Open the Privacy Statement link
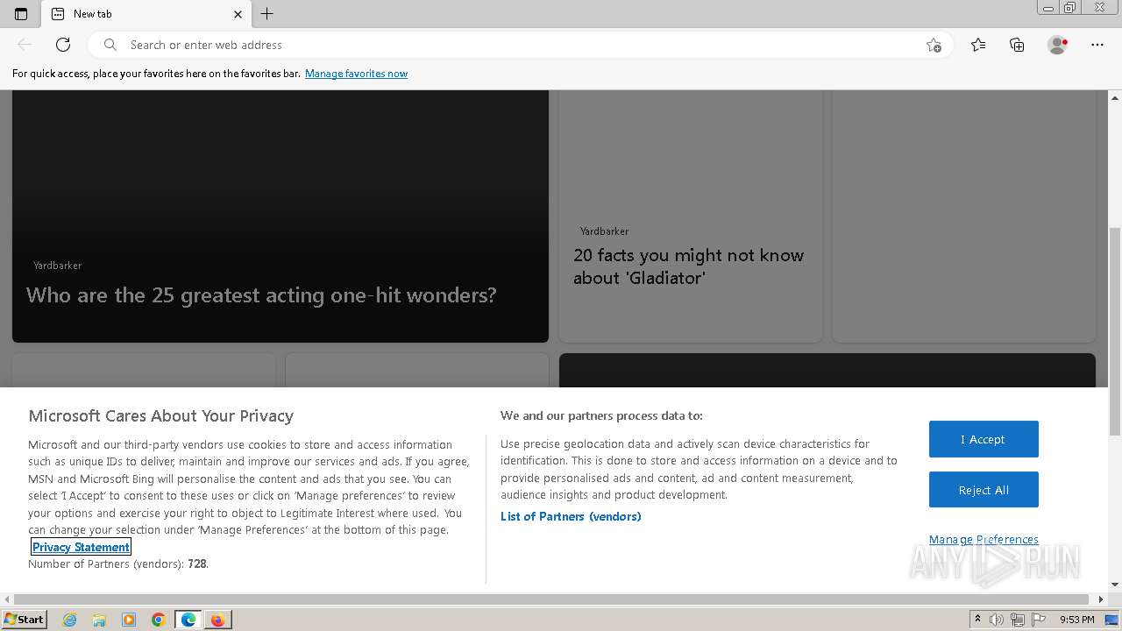1122x631 pixels. pyautogui.click(x=81, y=547)
